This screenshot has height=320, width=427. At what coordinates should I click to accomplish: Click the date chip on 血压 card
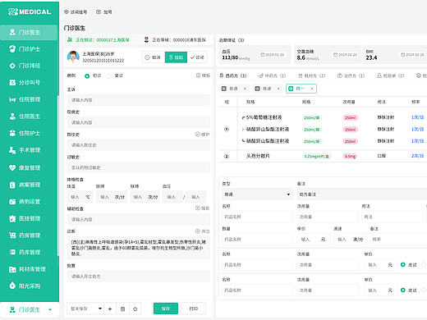[273, 55]
